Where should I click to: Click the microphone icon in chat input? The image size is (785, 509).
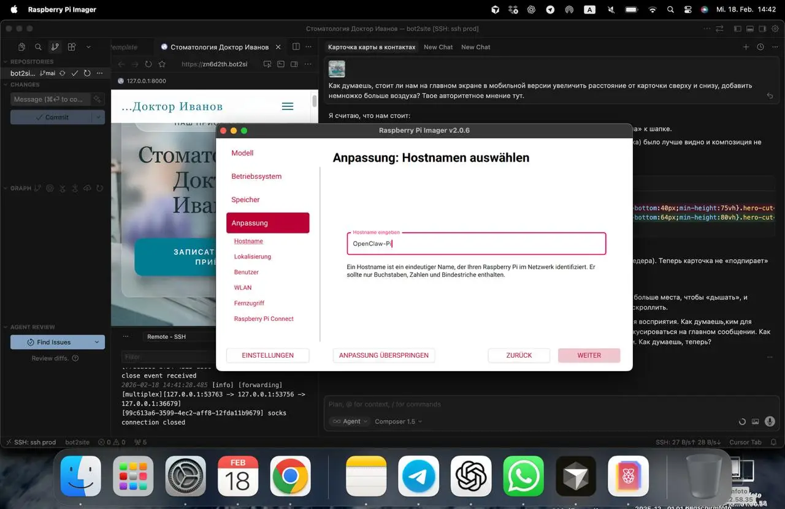click(x=769, y=421)
